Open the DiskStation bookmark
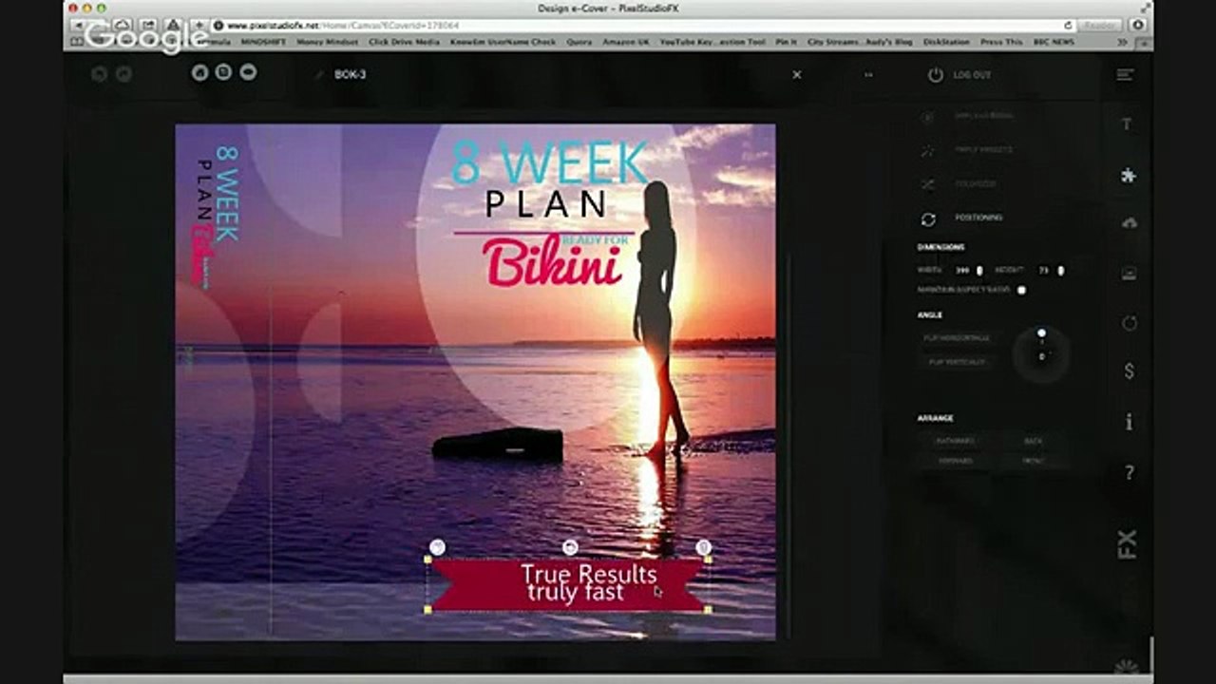Image resolution: width=1216 pixels, height=684 pixels. pos(944,43)
